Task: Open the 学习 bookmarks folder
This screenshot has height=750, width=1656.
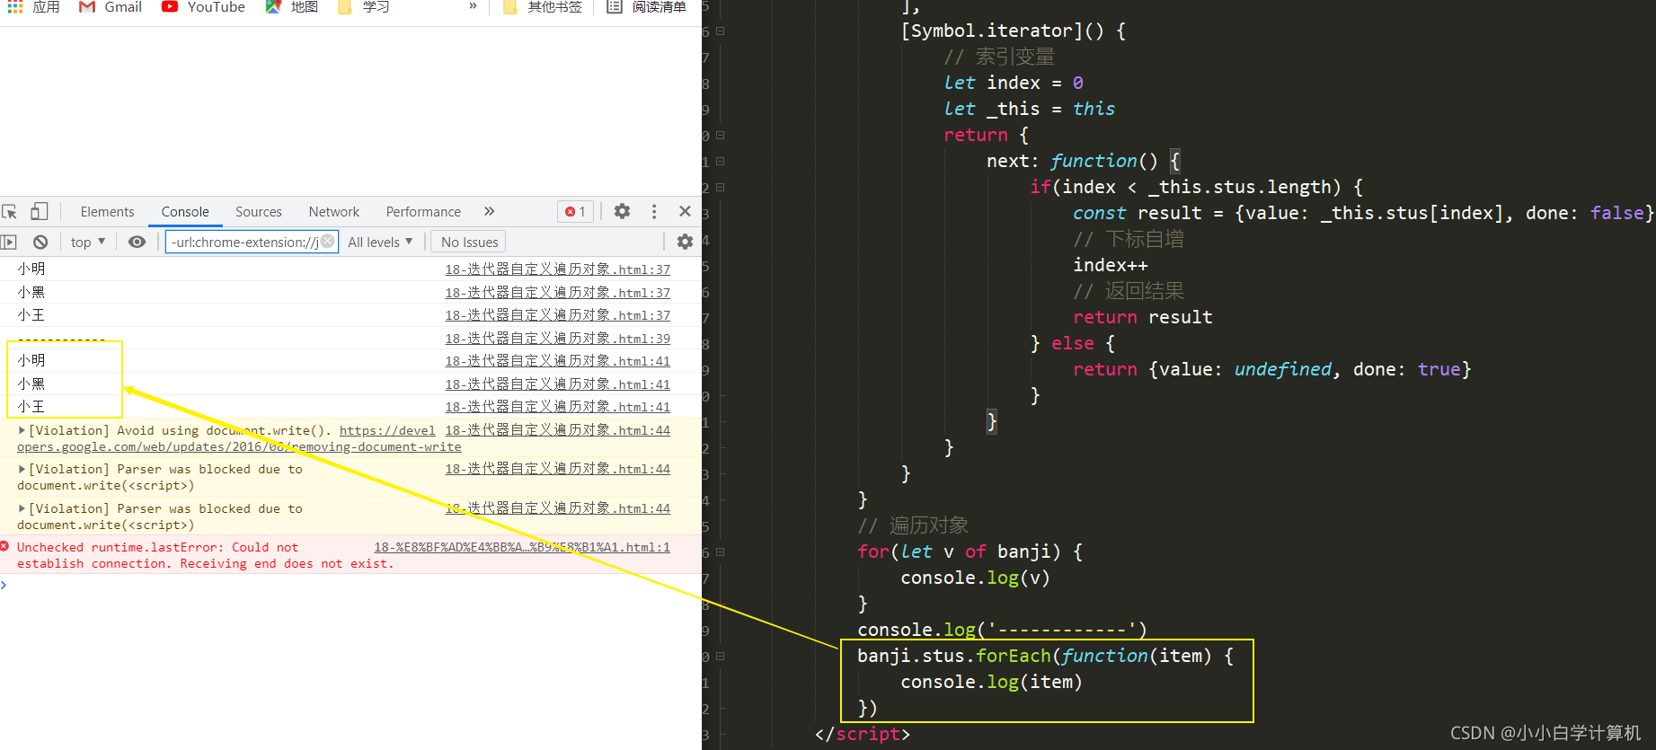Action: click(364, 7)
